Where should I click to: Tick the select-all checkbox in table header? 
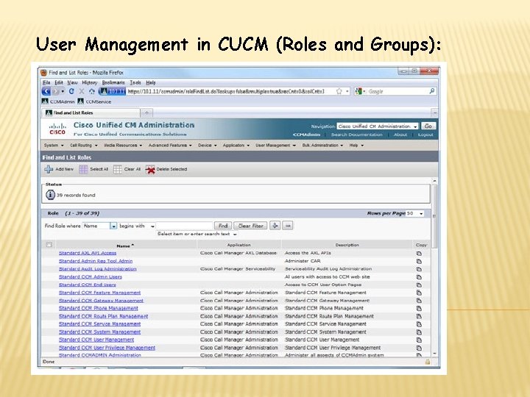click(x=49, y=245)
